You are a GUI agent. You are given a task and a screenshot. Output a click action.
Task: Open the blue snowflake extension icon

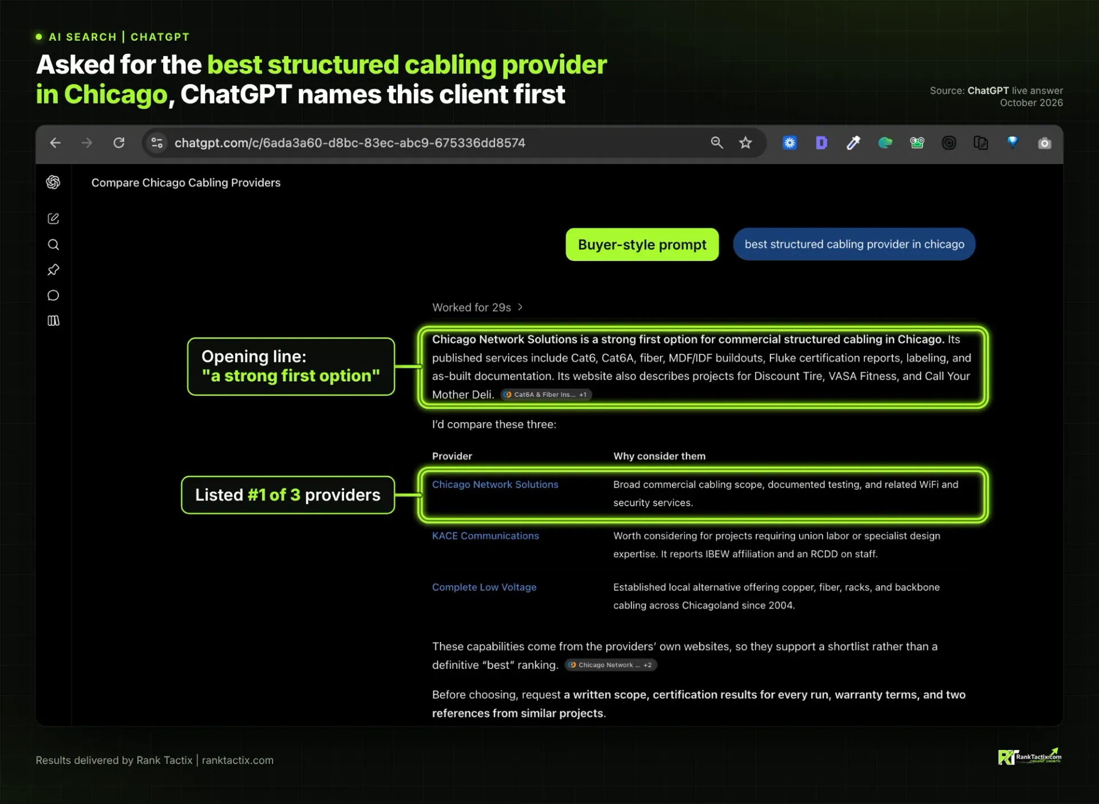tap(790, 143)
